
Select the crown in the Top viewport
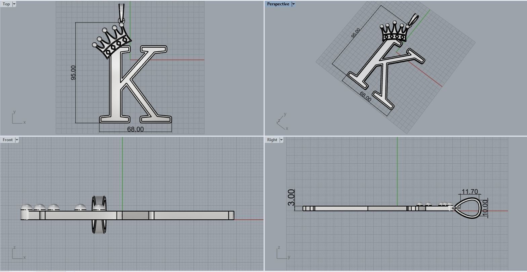(x=112, y=41)
